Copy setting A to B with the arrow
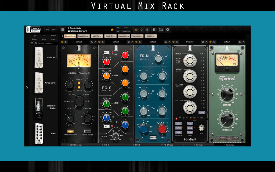The width and height of the screenshot is (275, 172). point(142,30)
